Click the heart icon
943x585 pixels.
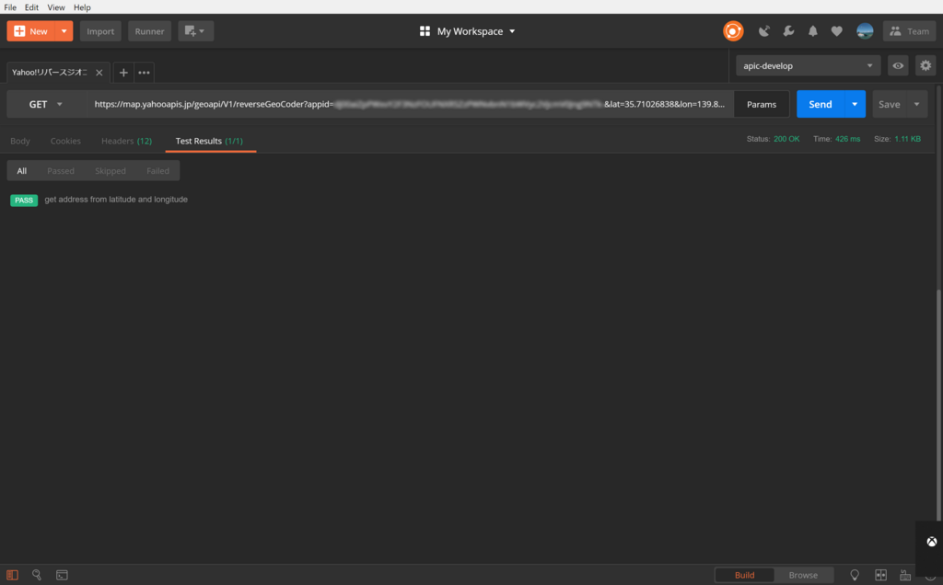click(836, 31)
